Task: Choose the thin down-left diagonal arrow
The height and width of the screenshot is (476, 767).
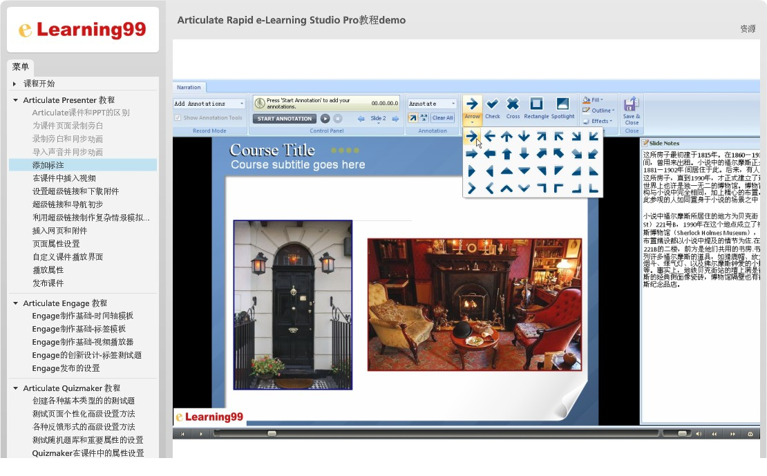Action: click(x=594, y=137)
